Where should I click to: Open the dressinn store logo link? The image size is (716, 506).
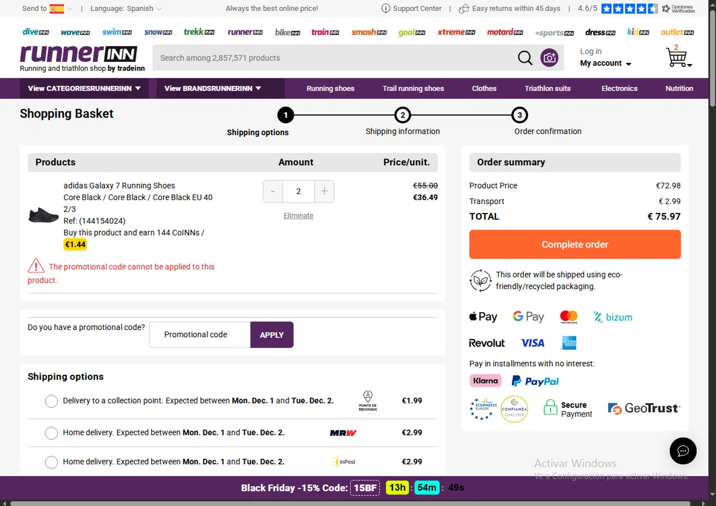(x=600, y=32)
